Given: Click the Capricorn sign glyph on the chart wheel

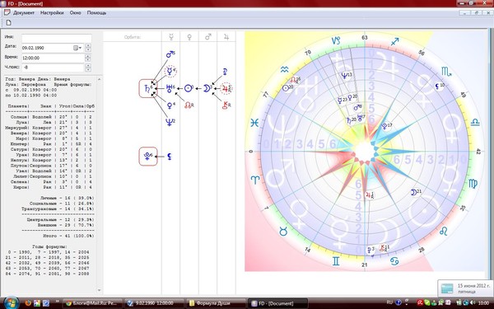Looking at the screenshot, I should click(336, 40).
